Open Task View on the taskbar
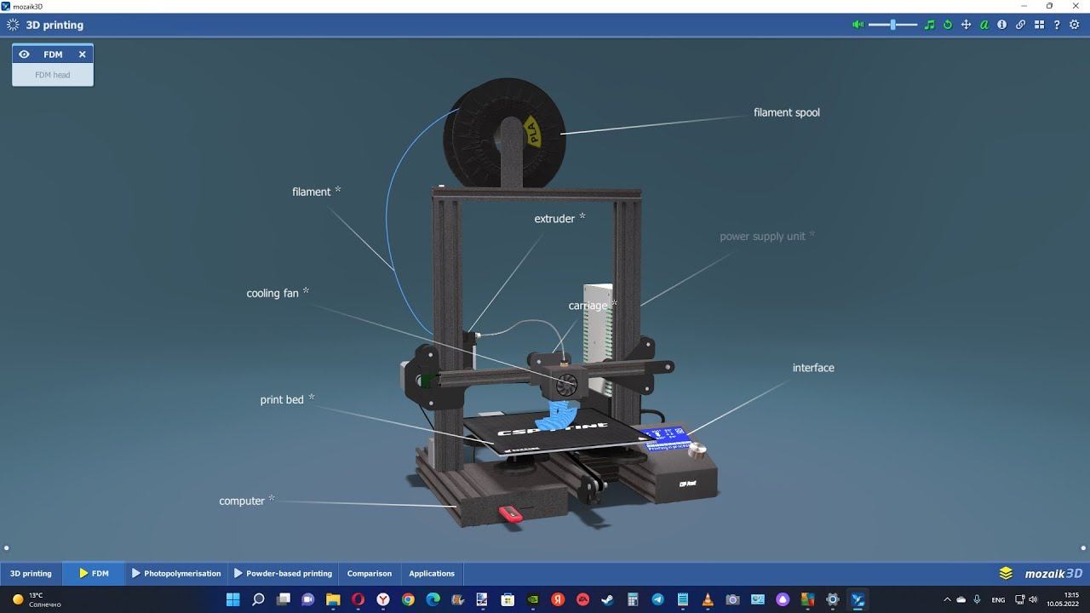This screenshot has width=1090, height=613. 283,599
